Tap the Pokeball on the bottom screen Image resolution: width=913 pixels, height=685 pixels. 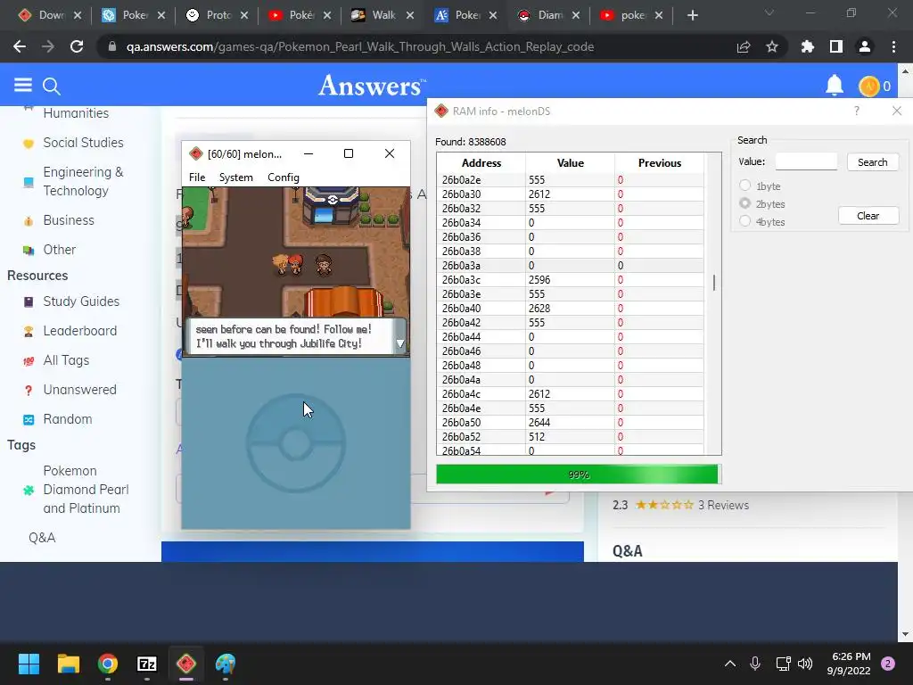(x=296, y=443)
